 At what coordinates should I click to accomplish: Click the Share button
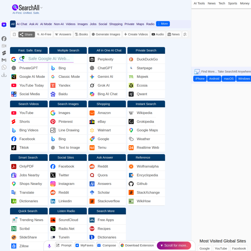(26, 34)
